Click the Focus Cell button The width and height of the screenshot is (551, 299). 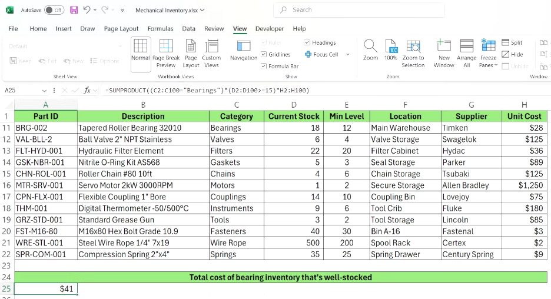322,55
